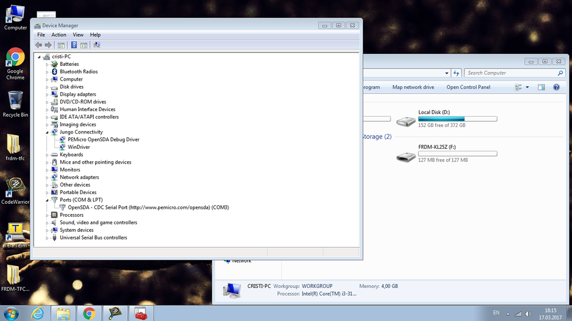
Task: Open the CodeWarrior desktop shortcut
Action: click(x=15, y=191)
